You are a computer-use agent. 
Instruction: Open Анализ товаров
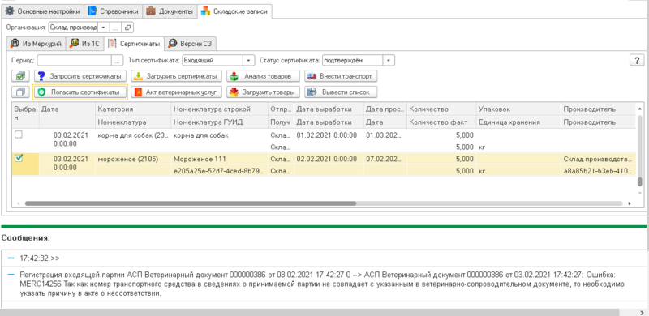click(x=263, y=76)
